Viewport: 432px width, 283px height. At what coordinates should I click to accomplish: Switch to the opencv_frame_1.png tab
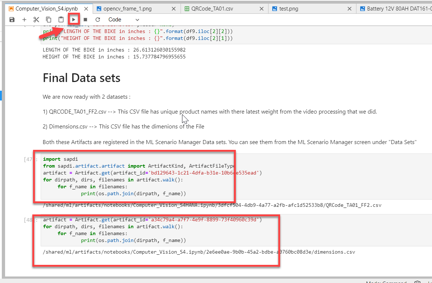pyautogui.click(x=124, y=9)
